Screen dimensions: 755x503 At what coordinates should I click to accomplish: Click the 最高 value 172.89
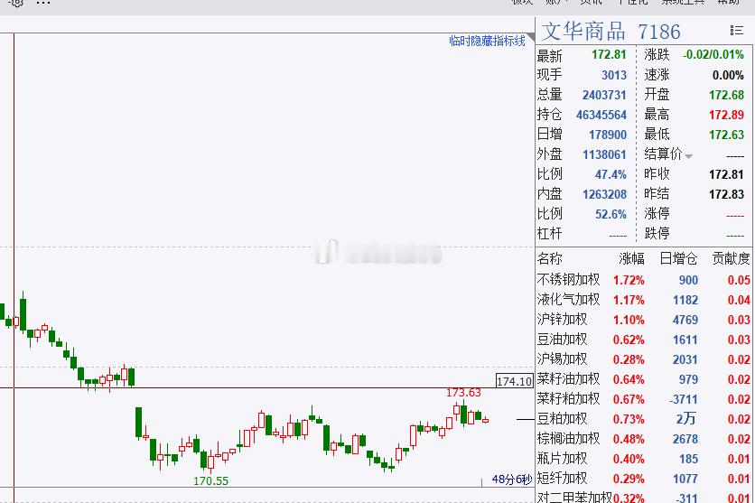(x=727, y=115)
